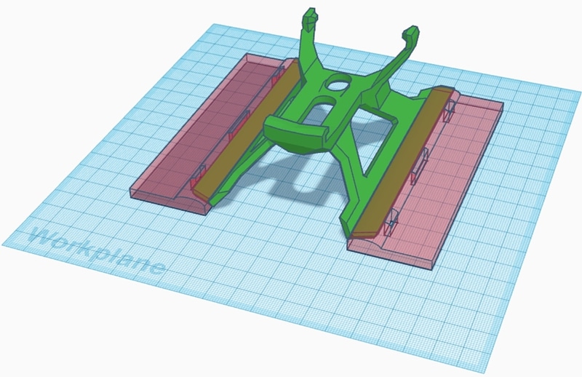Image resolution: width=582 pixels, height=377 pixels.
Task: Select the right olive landing skid bar
Action: click(403, 162)
